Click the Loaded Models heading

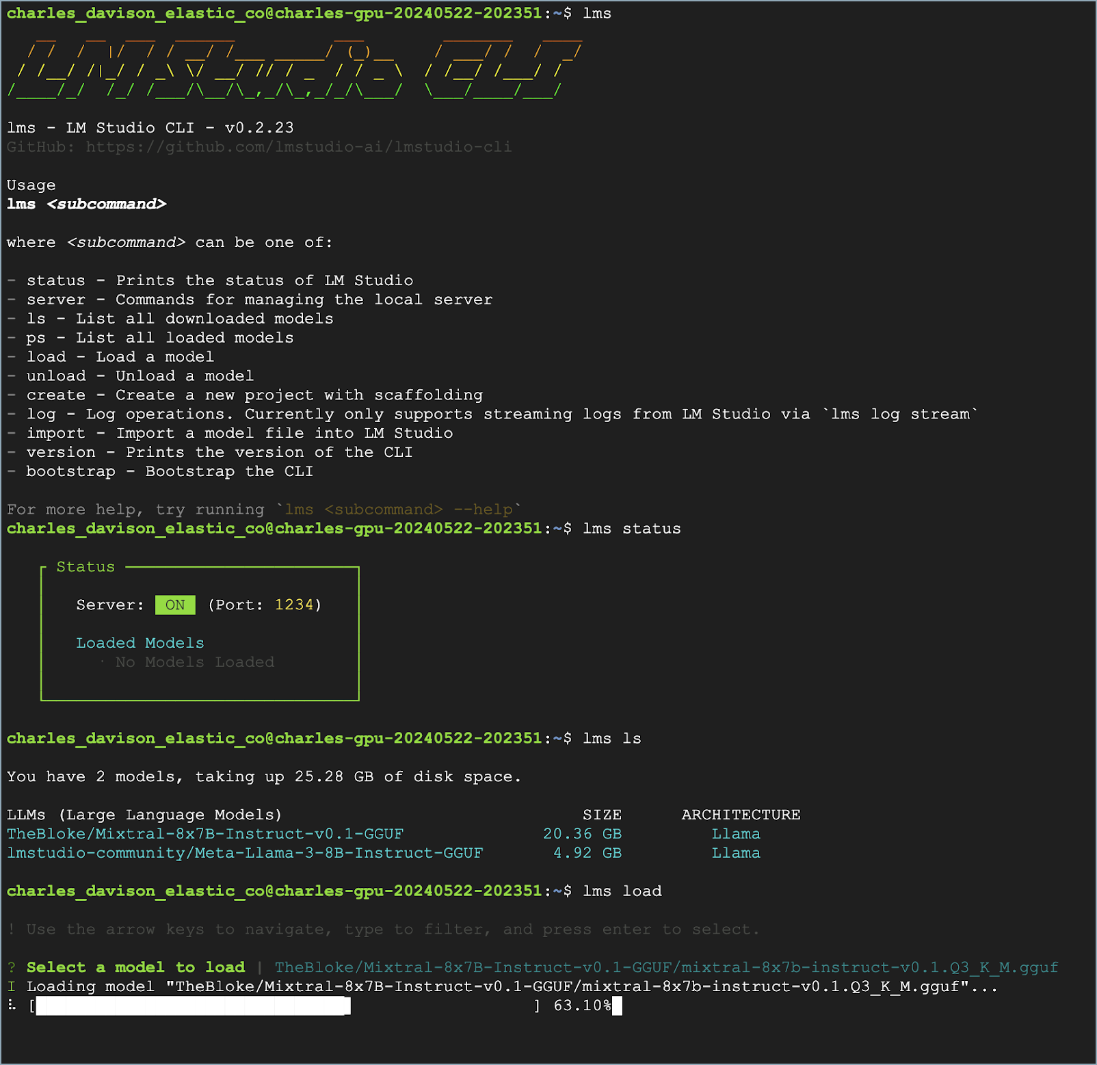[x=140, y=642]
